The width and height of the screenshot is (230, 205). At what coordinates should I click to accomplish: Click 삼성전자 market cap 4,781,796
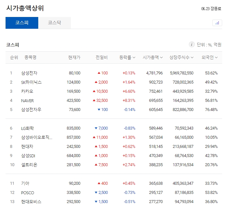[155, 73]
